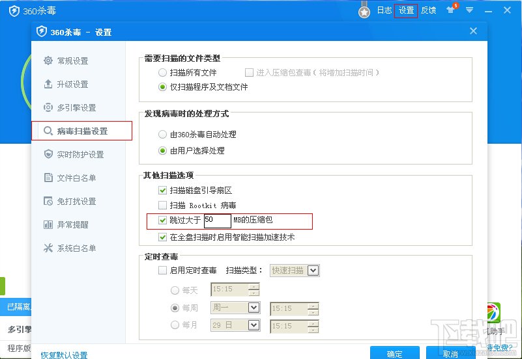Select the 每月 radio button
Screen dimensions: 522x359
[x=175, y=325]
